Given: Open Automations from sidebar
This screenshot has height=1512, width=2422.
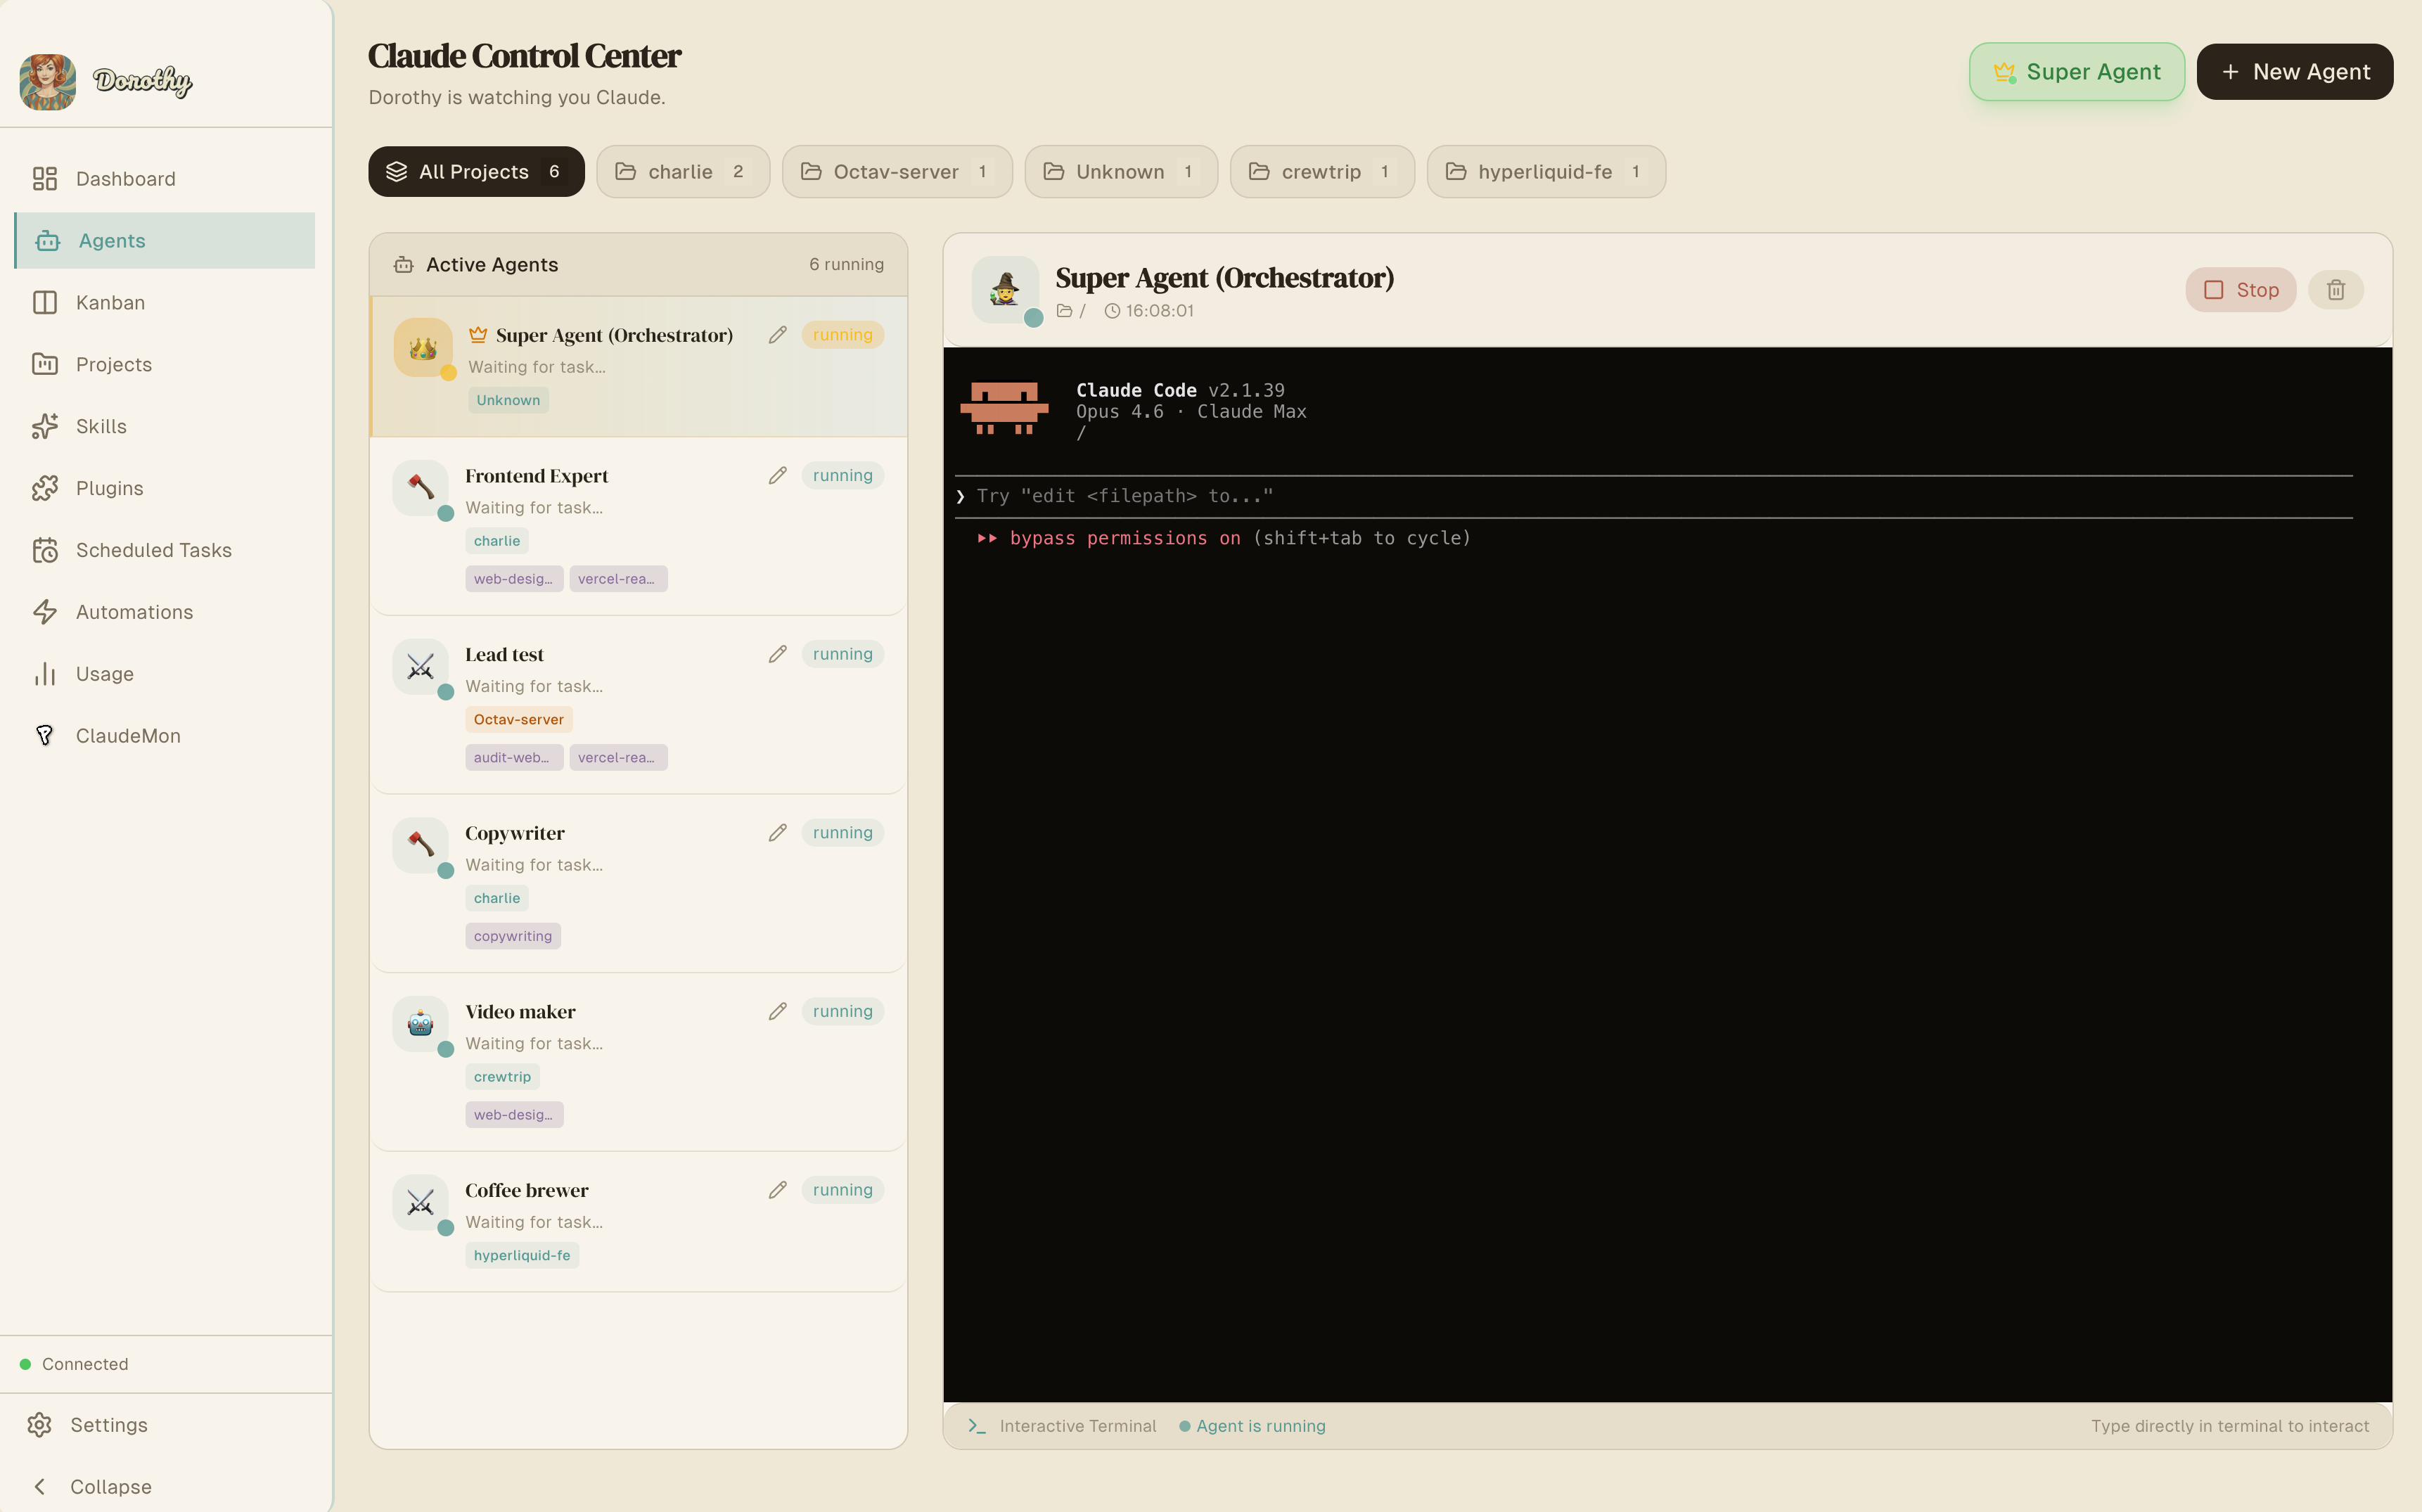Looking at the screenshot, I should coord(134,612).
